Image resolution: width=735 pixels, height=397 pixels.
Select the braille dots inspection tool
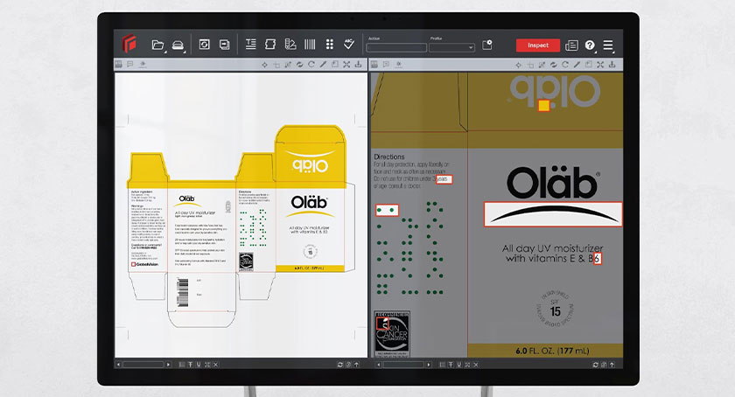[x=330, y=45]
